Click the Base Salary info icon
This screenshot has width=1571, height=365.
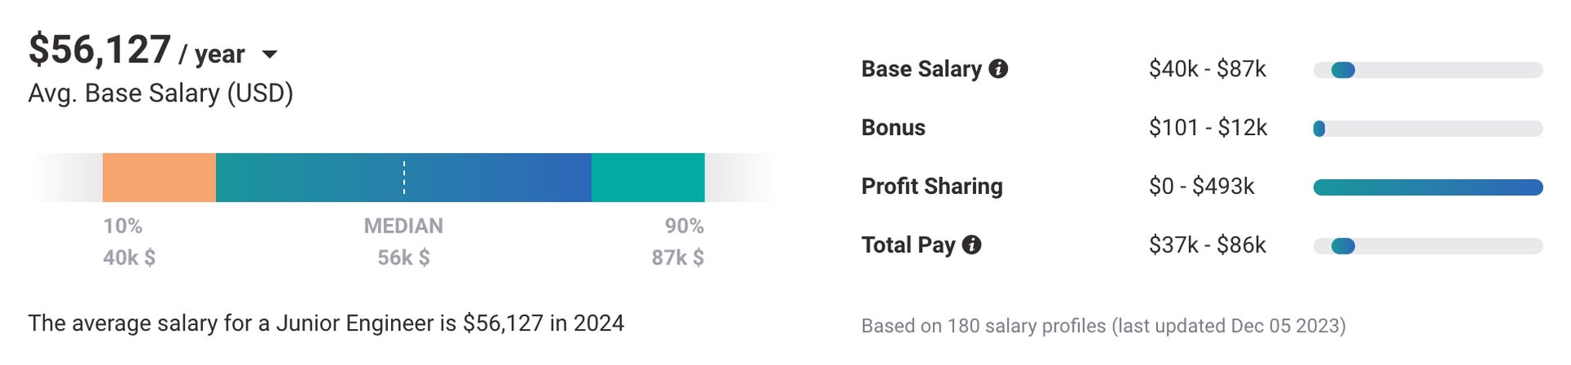point(998,70)
